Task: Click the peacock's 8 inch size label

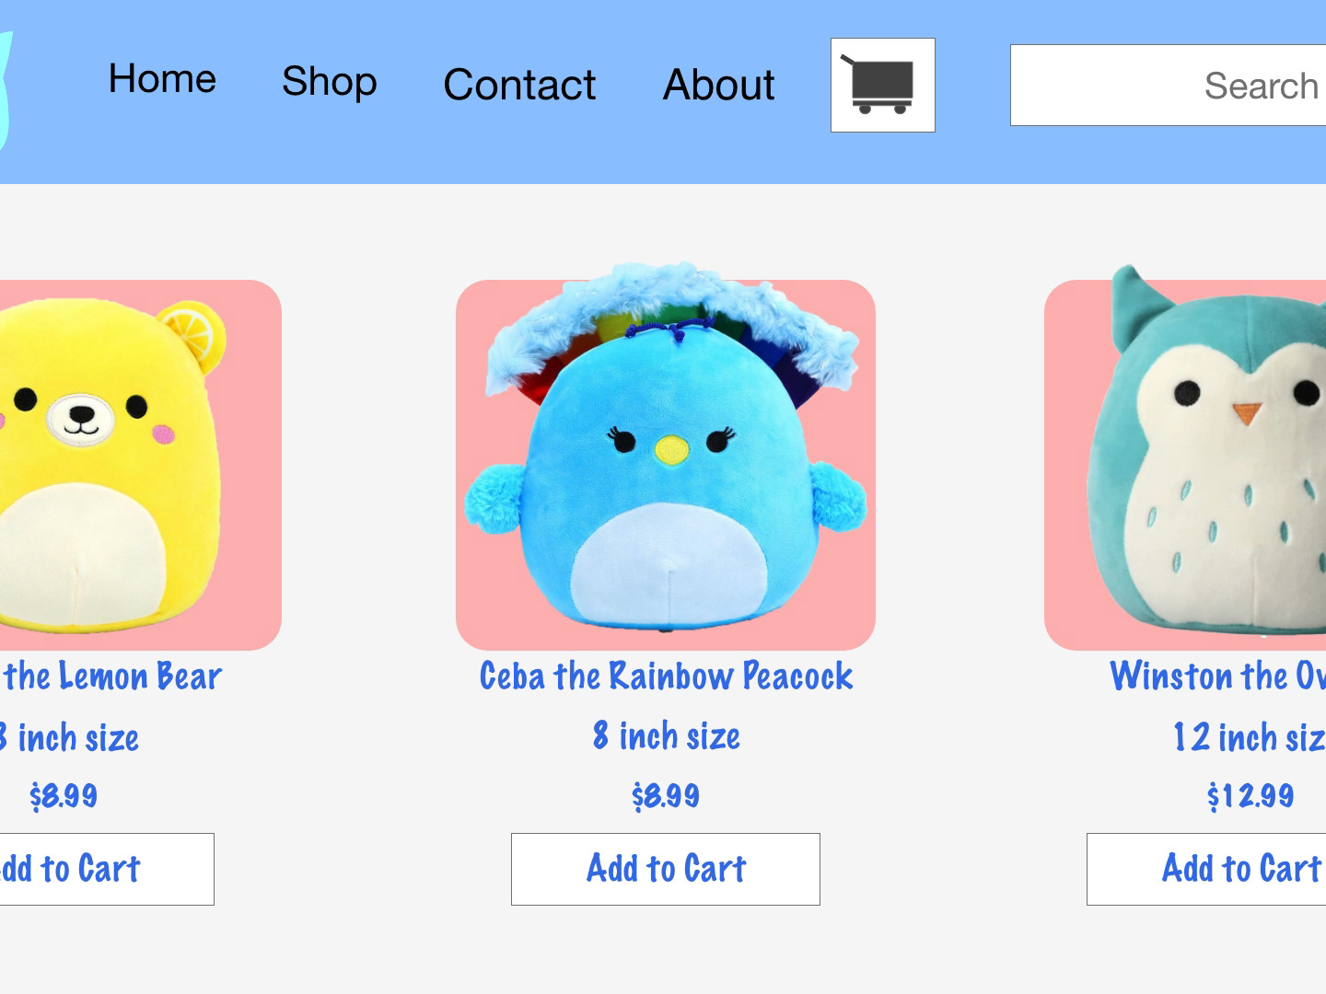Action: tap(666, 736)
